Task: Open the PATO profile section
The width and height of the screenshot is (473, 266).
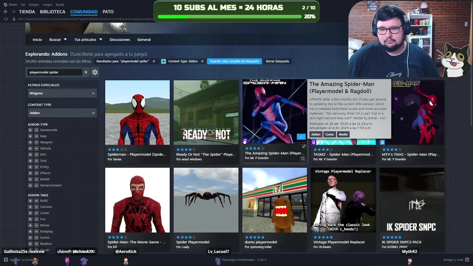Action: point(108,12)
